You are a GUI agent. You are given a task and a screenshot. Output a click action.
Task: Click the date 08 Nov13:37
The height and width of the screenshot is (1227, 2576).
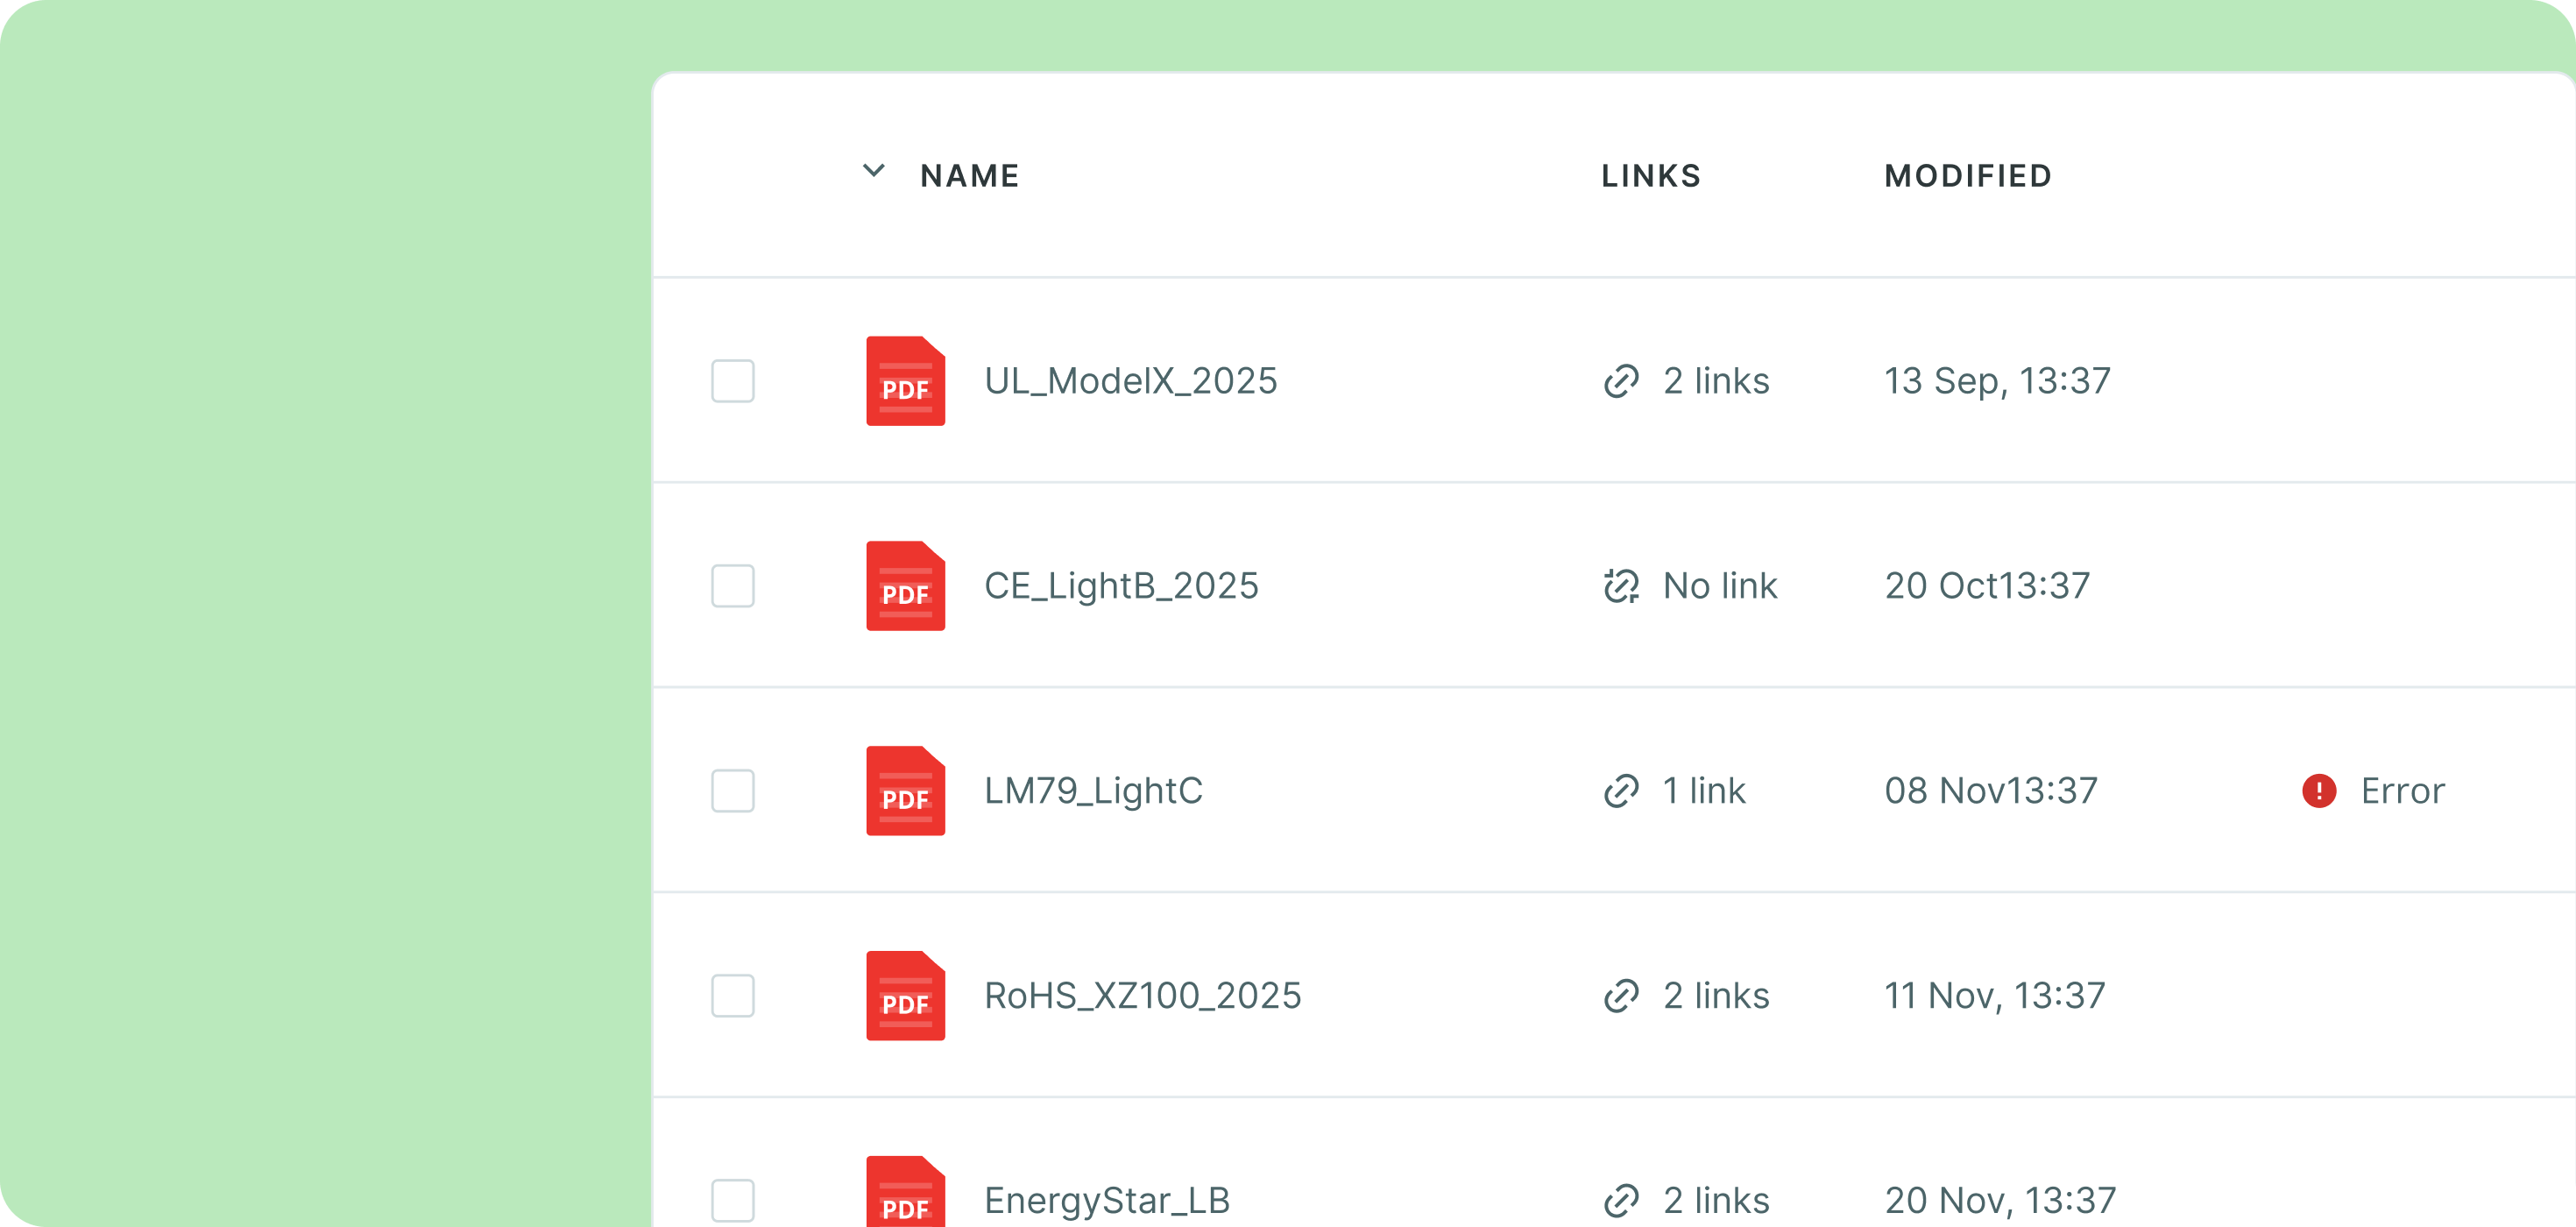tap(1991, 791)
